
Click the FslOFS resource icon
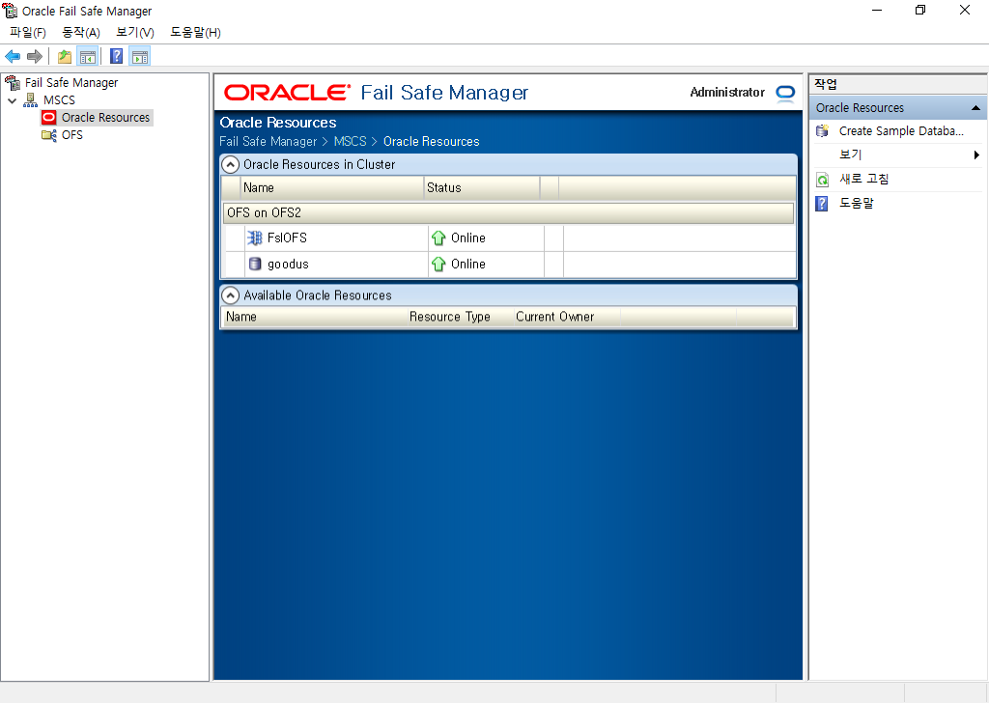(255, 238)
